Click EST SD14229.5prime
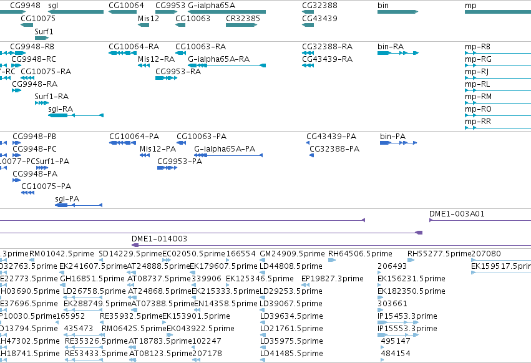 pos(130,254)
